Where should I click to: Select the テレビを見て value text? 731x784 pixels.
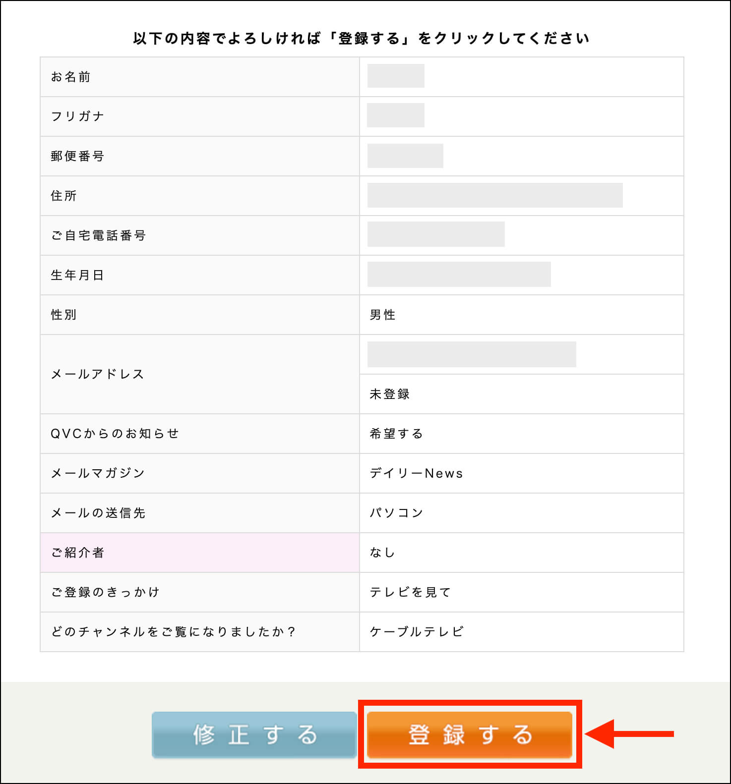410,592
